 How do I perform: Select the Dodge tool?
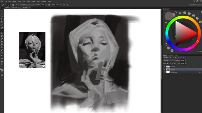[2, 47]
